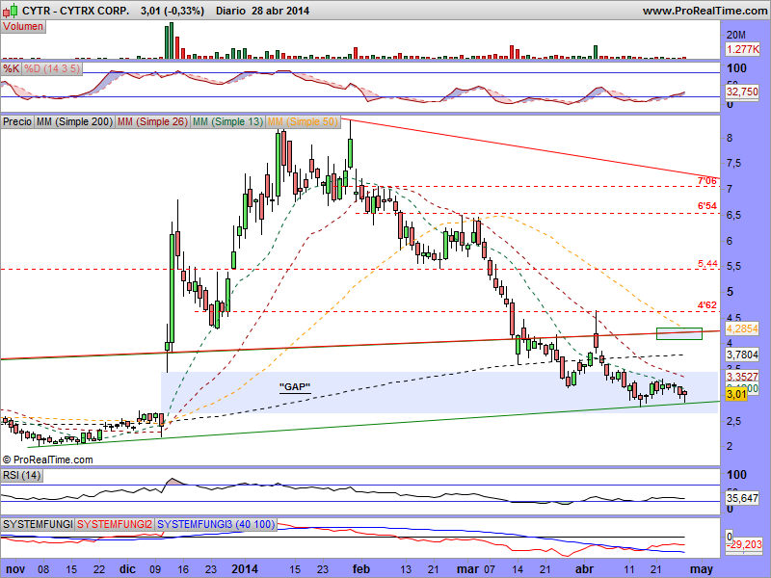Click the Diario timeframe text
This screenshot has width=771, height=578.
(x=230, y=11)
